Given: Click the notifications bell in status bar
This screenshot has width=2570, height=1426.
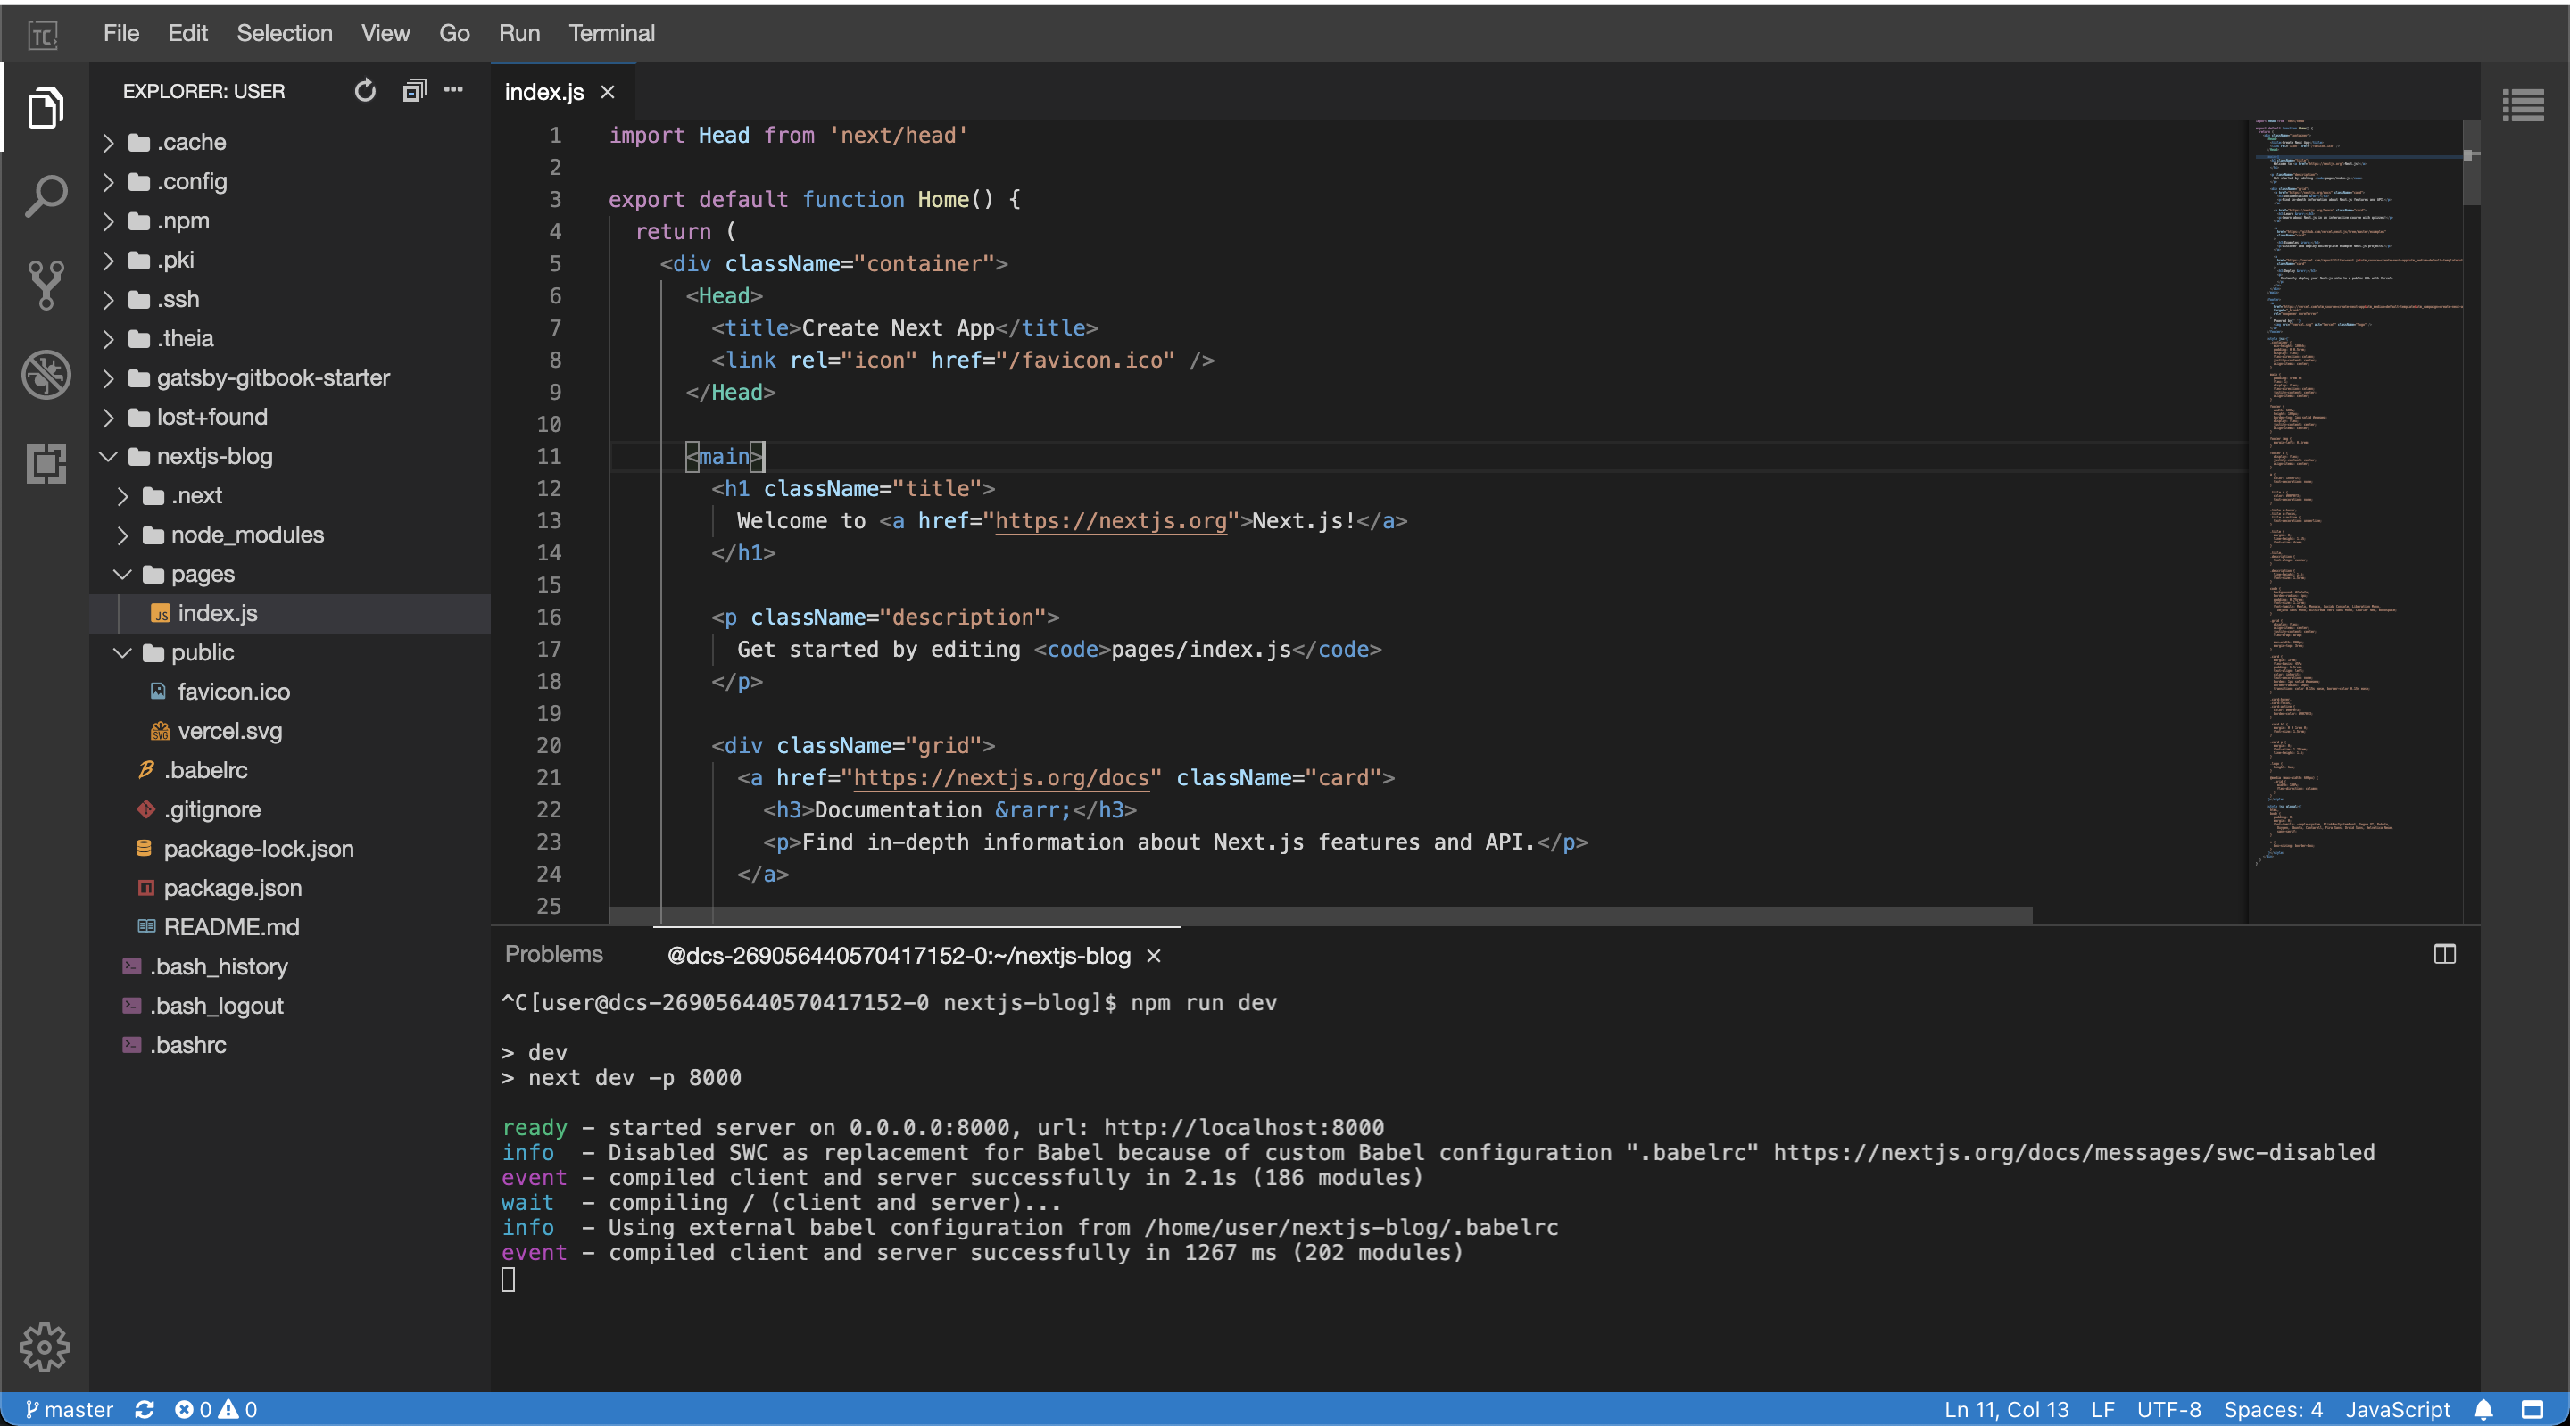Looking at the screenshot, I should (x=2483, y=1409).
